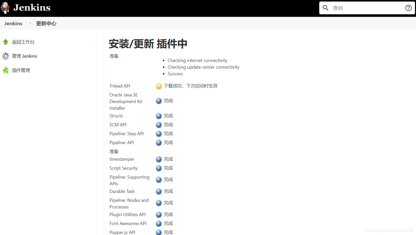Image resolution: width=416 pixels, height=235 pixels.
Task: Click blue status ball for Pipeline: Step API
Action: [159, 134]
